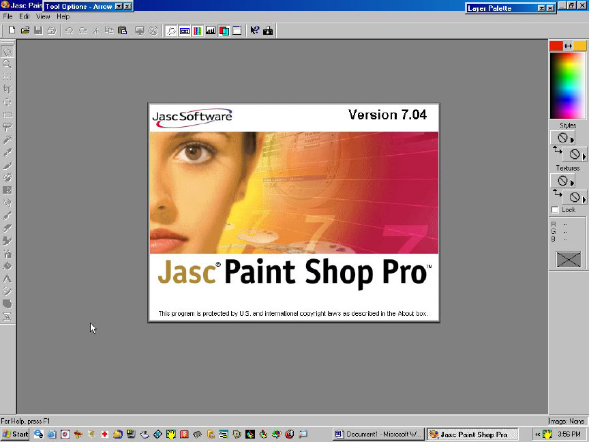This screenshot has width=589, height=442.
Task: Expand hidden system tray icons chevron
Action: [537, 434]
